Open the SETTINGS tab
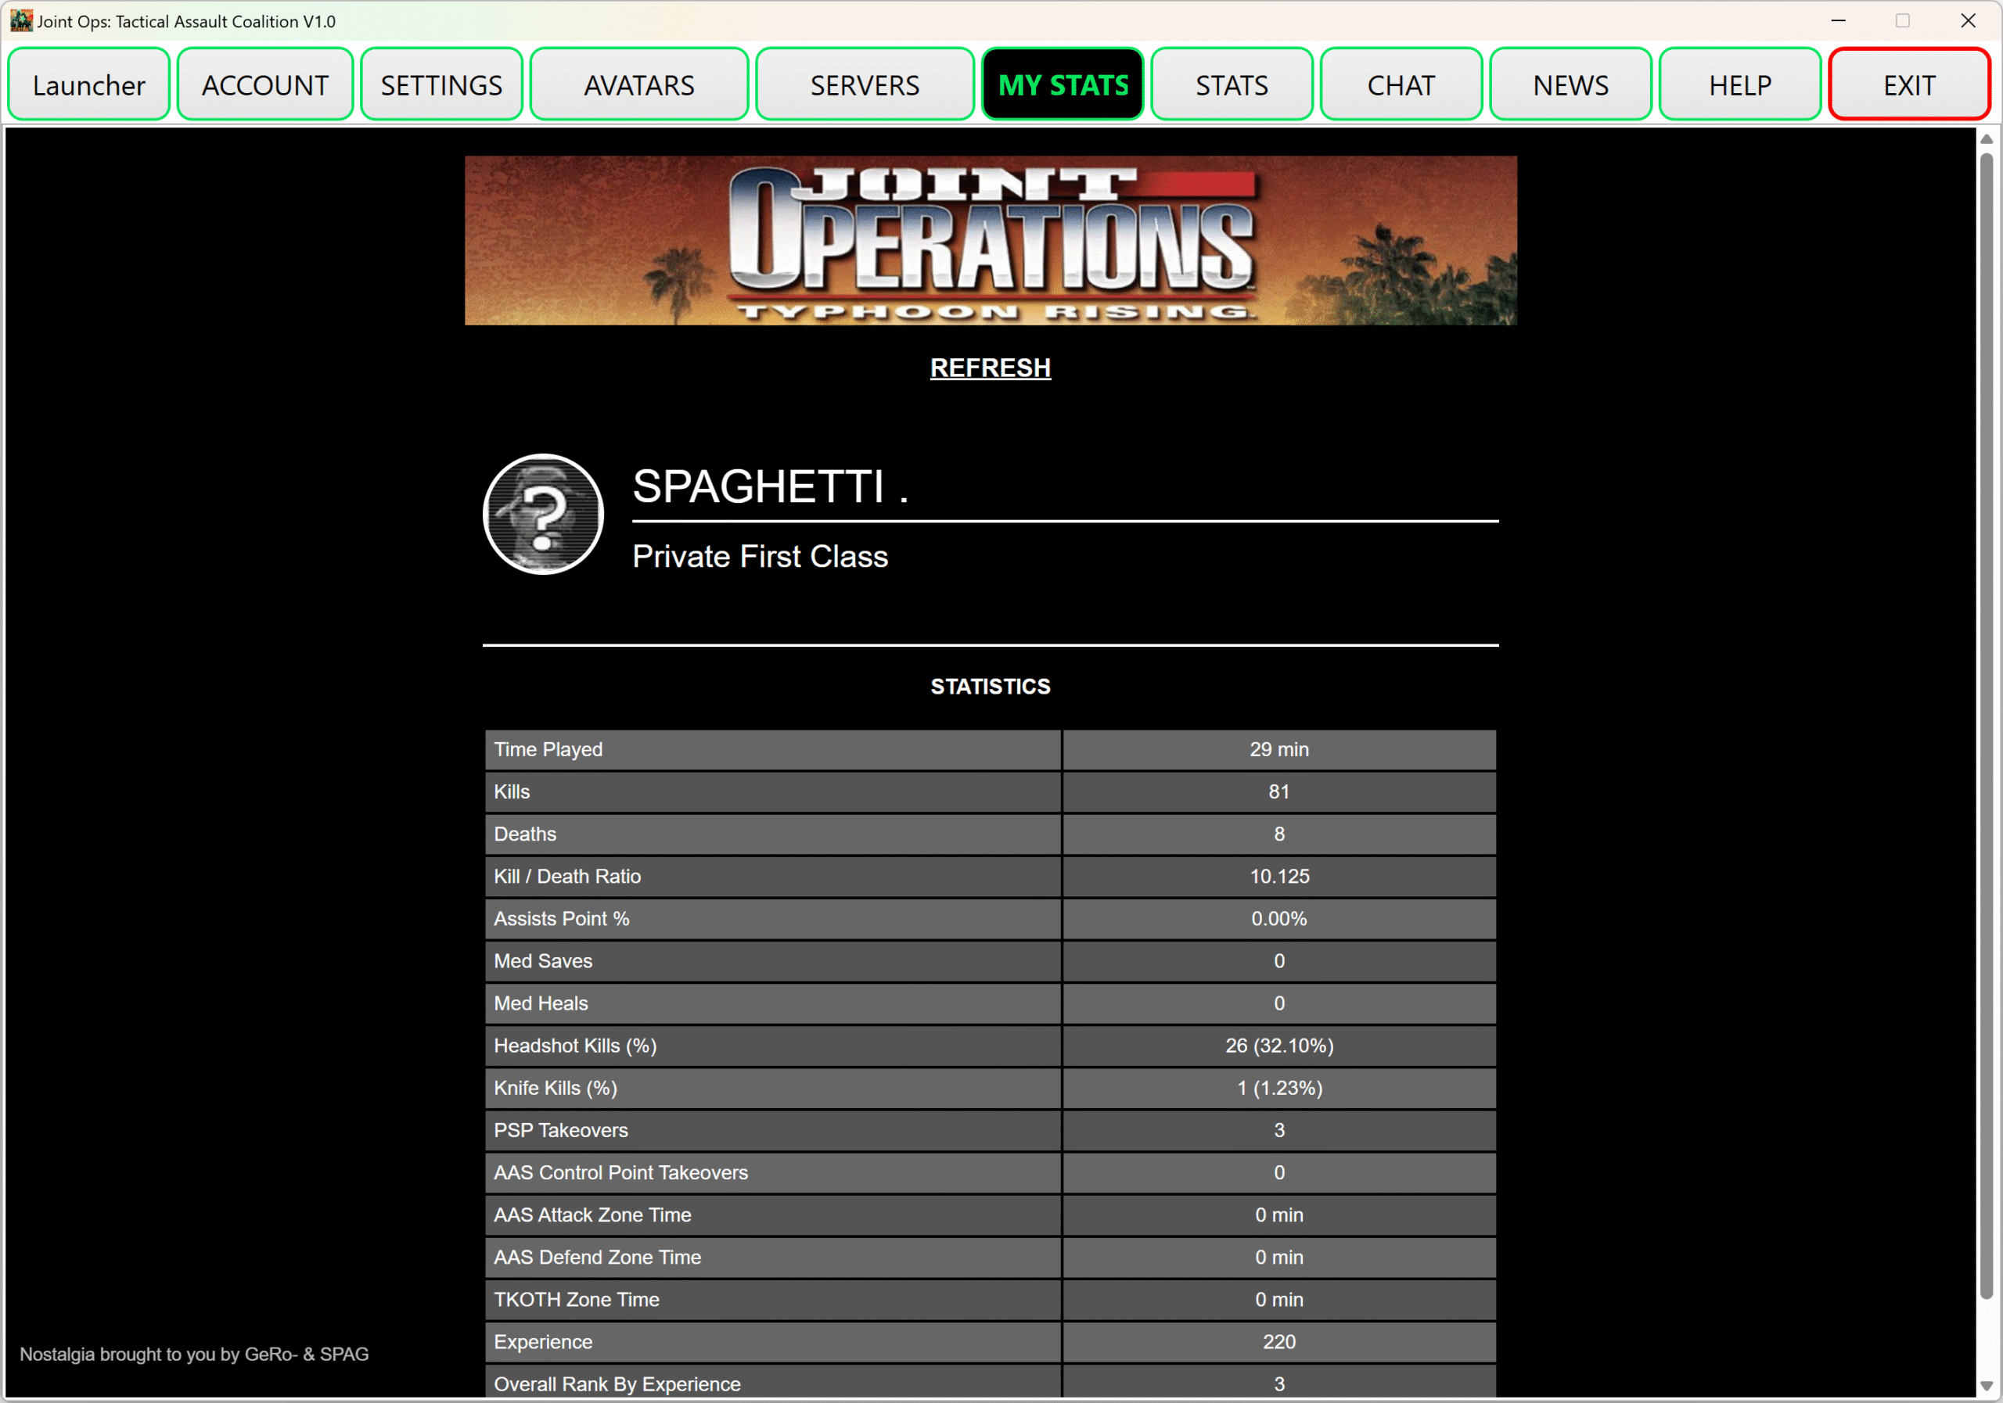This screenshot has height=1403, width=2003. tap(441, 84)
